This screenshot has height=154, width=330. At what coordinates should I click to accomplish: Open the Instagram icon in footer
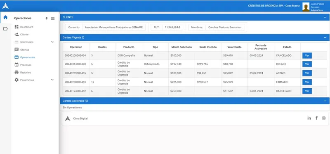(x=324, y=118)
